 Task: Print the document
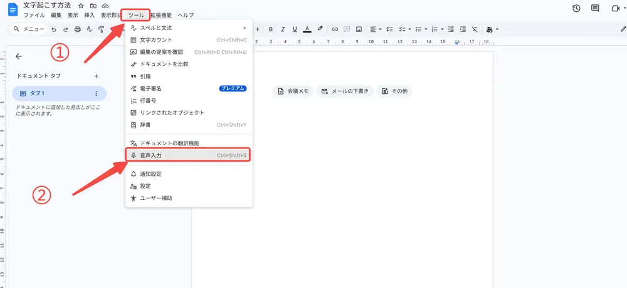[78, 29]
